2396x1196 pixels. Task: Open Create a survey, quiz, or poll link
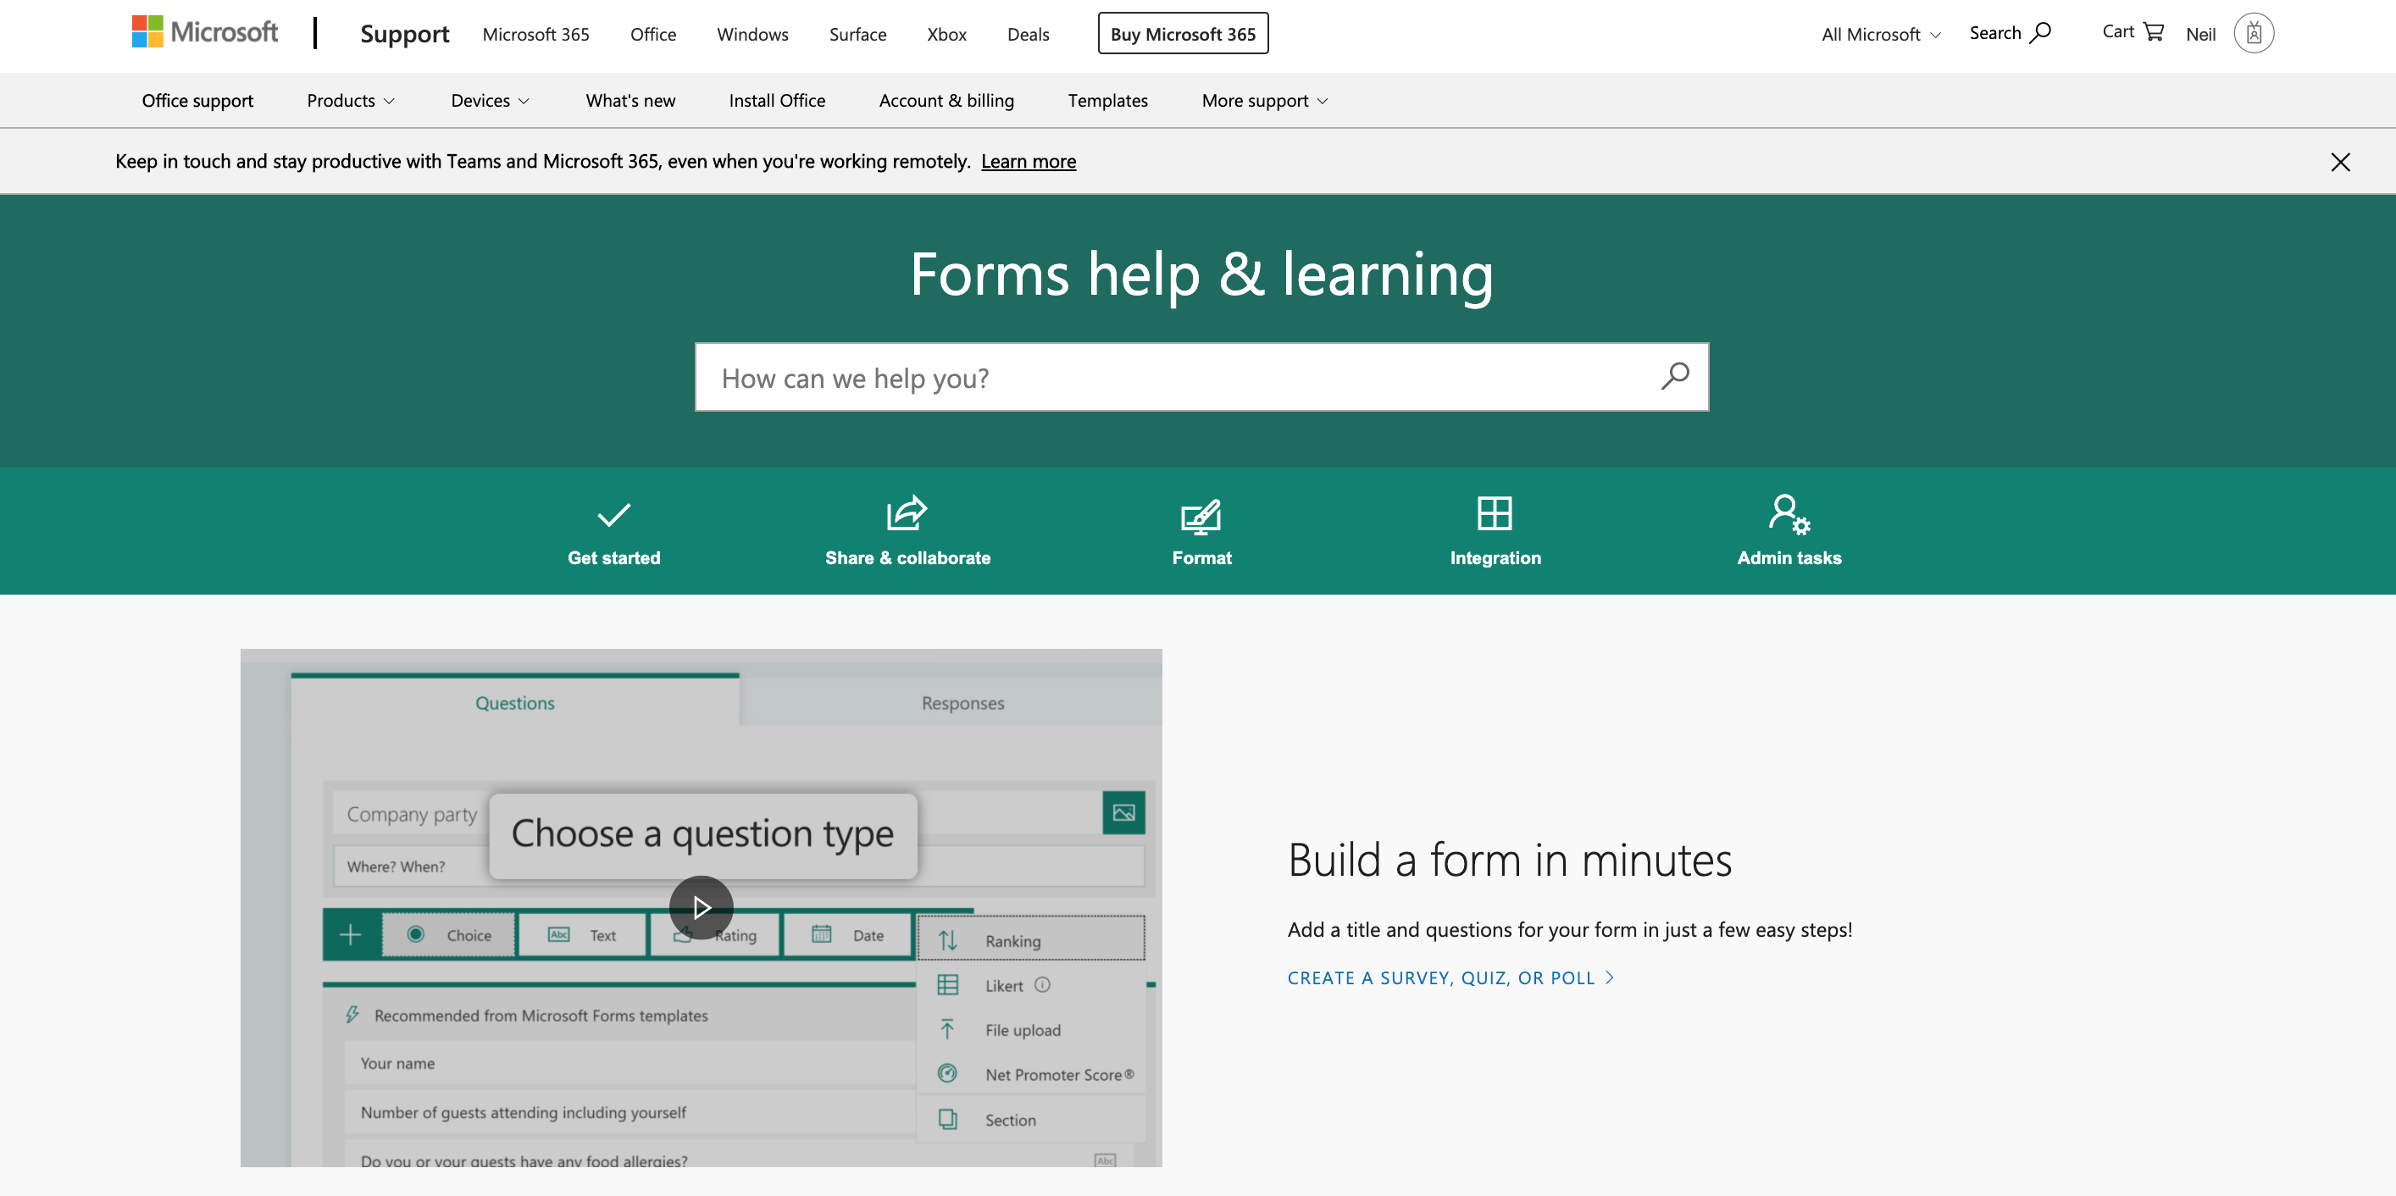tap(1450, 977)
